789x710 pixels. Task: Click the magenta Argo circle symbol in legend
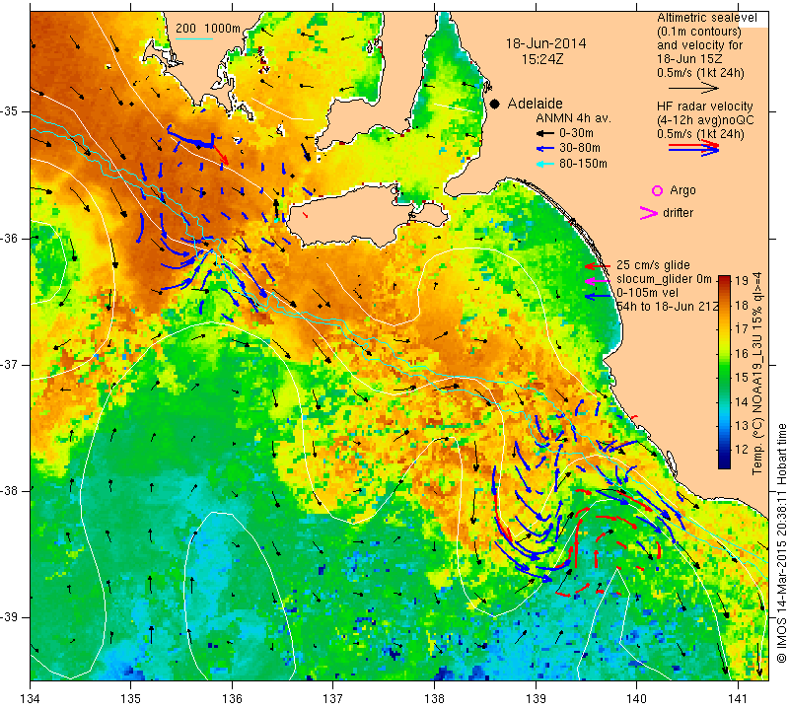[x=657, y=190]
